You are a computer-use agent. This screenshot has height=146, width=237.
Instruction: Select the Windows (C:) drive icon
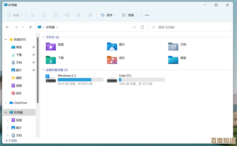[x=51, y=78]
